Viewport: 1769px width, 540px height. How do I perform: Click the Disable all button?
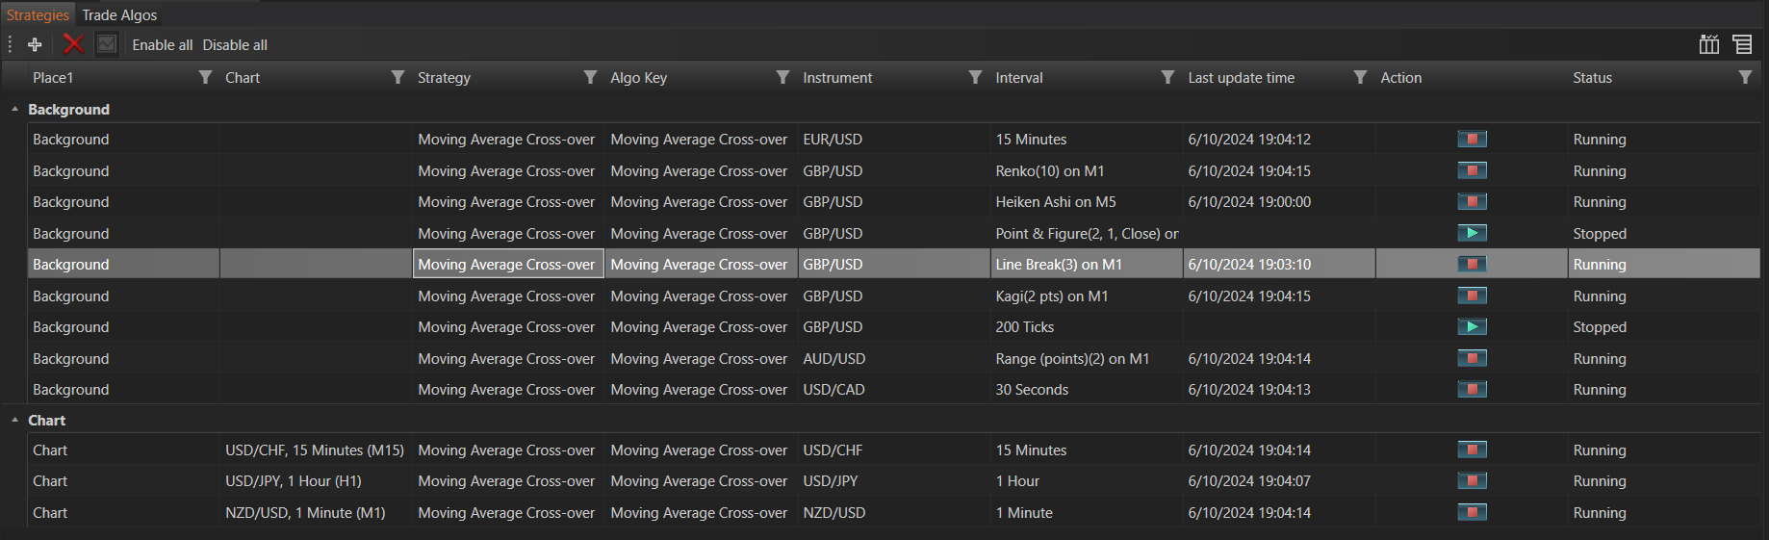[x=235, y=45]
